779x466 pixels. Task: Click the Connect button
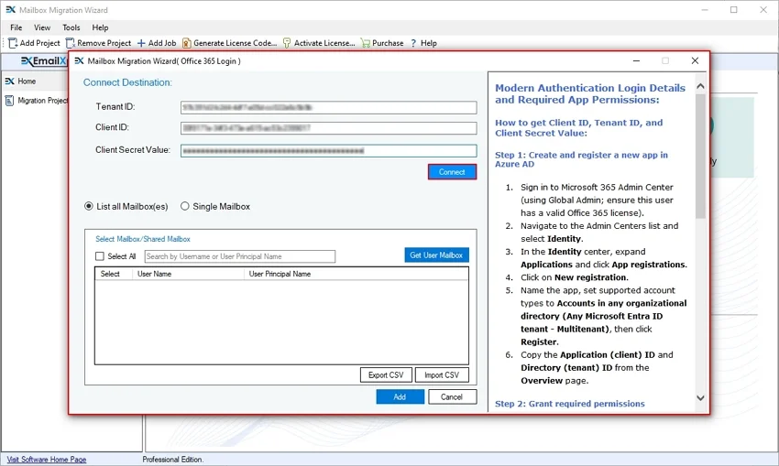click(452, 172)
